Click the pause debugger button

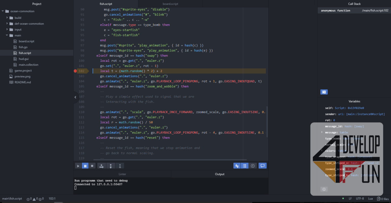pos(85,166)
